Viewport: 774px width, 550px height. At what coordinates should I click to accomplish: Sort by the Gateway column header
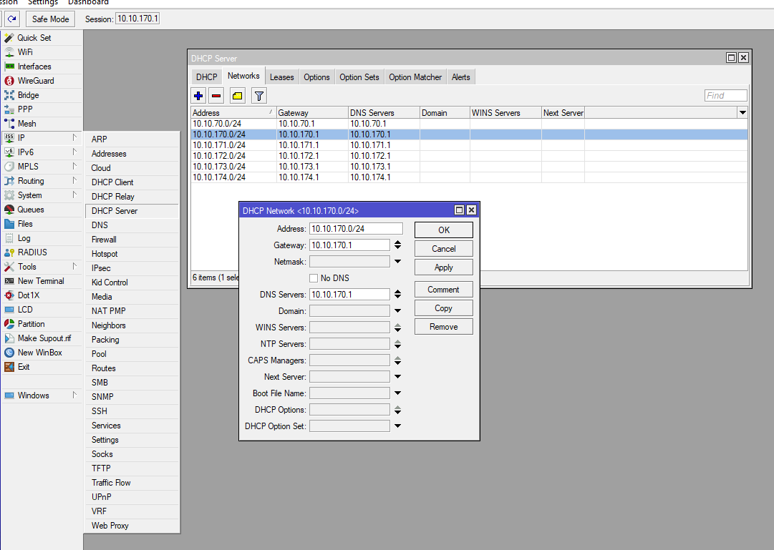(x=312, y=112)
